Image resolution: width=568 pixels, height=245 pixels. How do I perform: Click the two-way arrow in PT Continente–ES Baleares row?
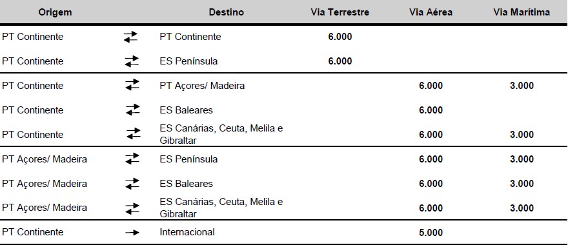[x=132, y=110]
